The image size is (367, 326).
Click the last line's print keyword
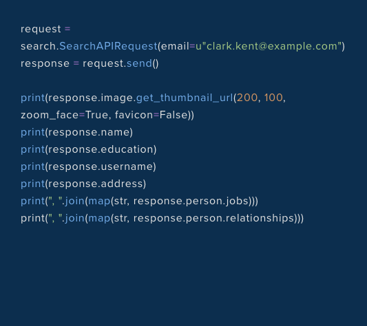coord(33,219)
